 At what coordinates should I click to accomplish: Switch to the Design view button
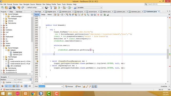point(43,15)
